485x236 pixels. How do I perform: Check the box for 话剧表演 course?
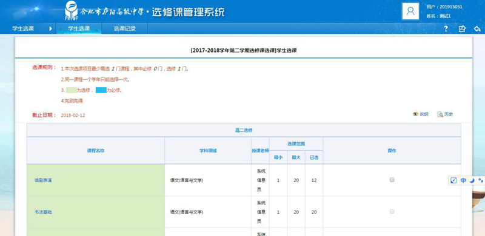pos(392,180)
